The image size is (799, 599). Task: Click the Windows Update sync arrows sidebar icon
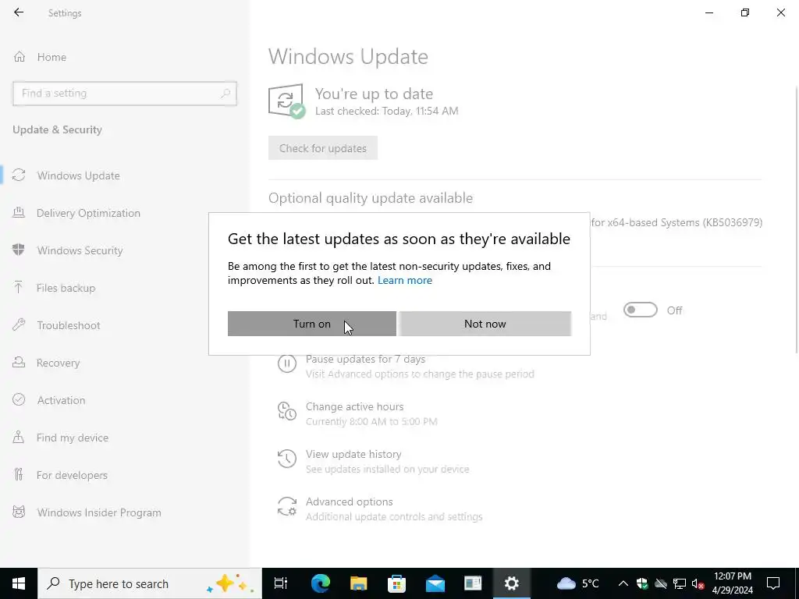pyautogui.click(x=19, y=175)
